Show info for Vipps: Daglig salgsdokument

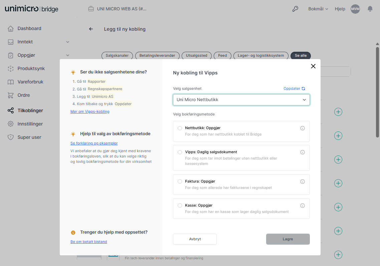303,152
